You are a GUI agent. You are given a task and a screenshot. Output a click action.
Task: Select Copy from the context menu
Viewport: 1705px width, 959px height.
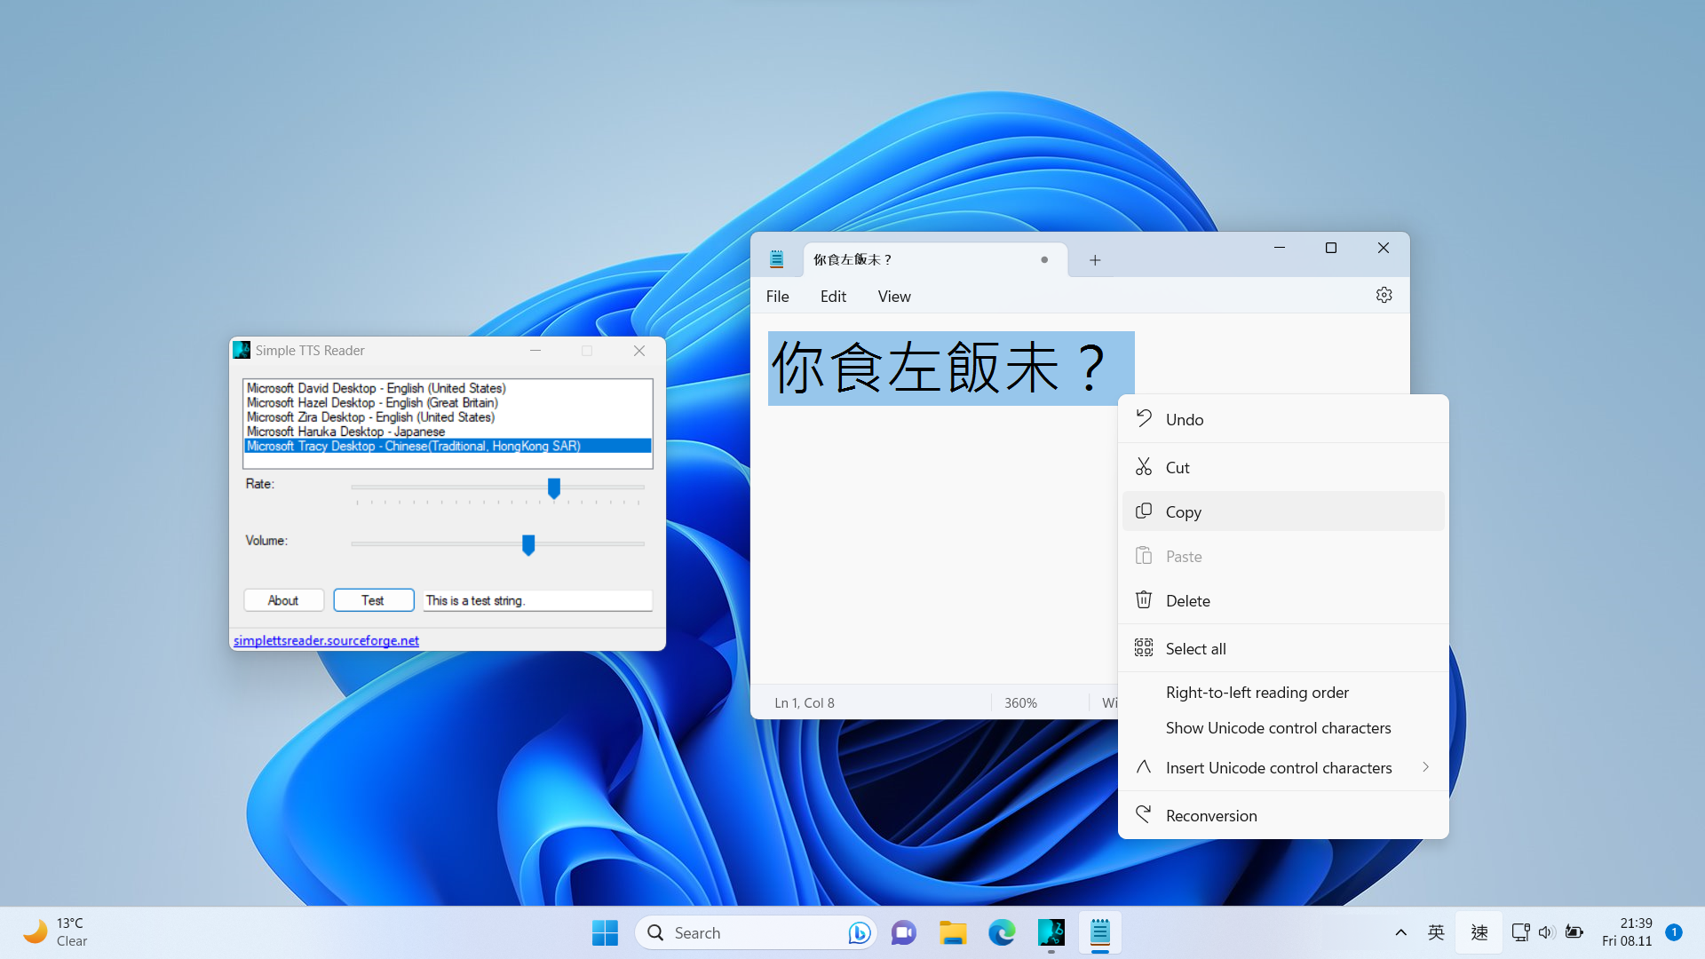pyautogui.click(x=1183, y=511)
